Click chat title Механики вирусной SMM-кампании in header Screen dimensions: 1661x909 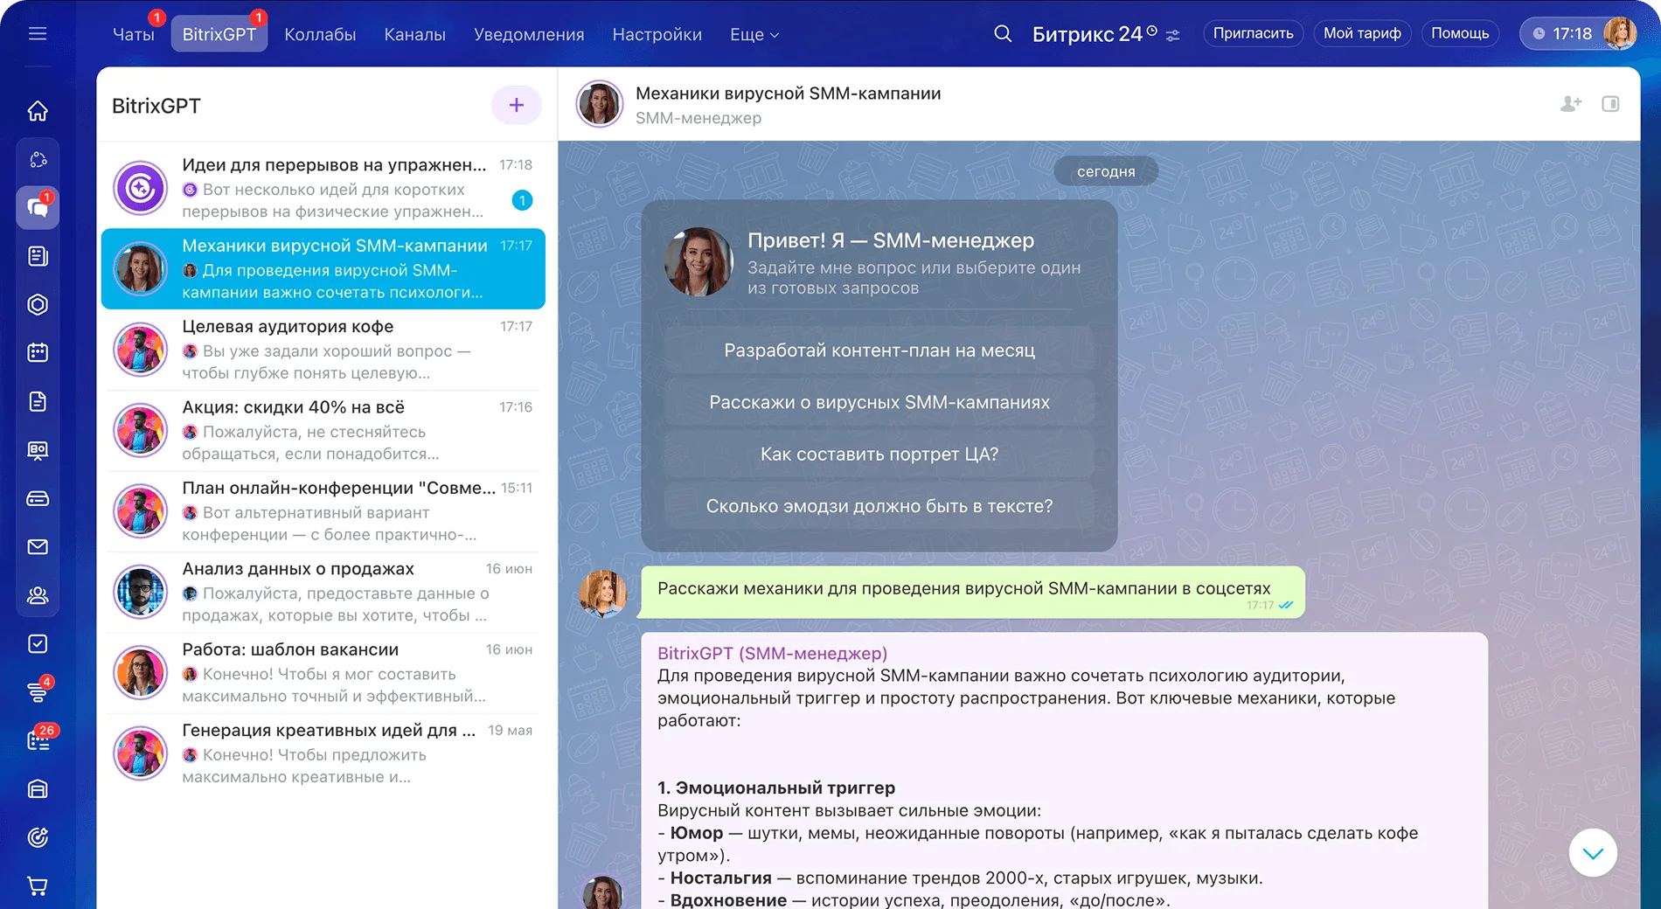click(788, 94)
